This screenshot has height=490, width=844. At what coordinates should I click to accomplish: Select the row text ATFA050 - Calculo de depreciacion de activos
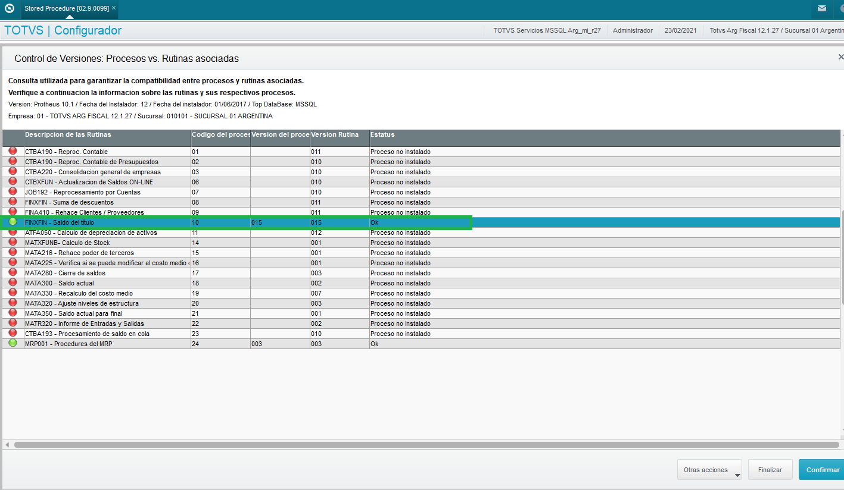pos(91,233)
